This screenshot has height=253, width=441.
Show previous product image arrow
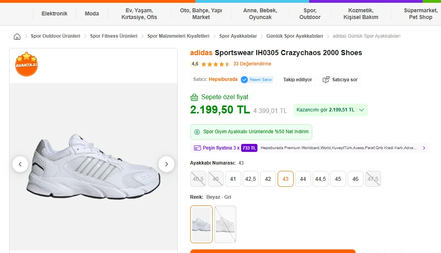coord(20,164)
